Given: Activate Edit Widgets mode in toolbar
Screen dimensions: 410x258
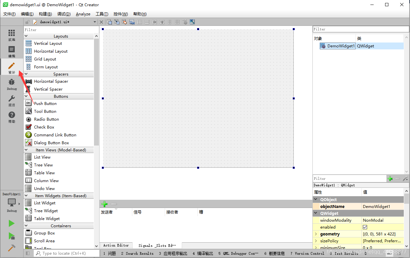Looking at the screenshot, I should tap(109, 22).
